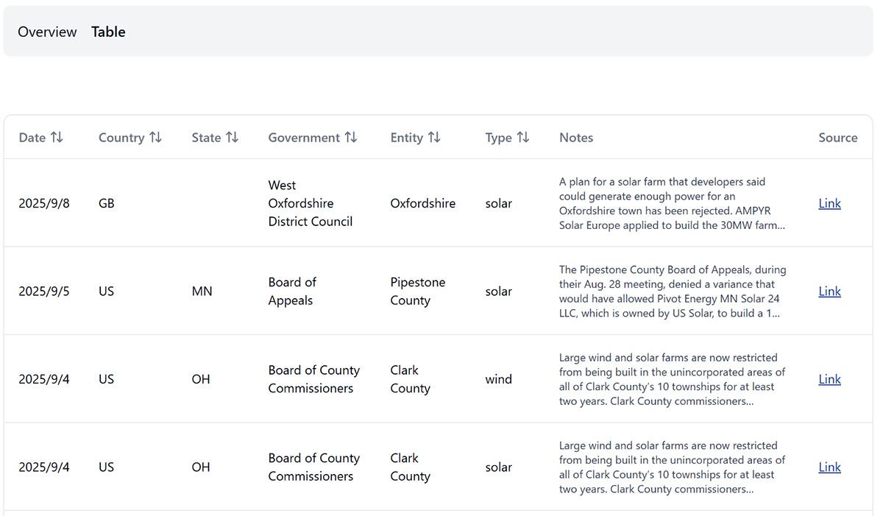Click the Source column header
883x516 pixels.
pyautogui.click(x=837, y=138)
